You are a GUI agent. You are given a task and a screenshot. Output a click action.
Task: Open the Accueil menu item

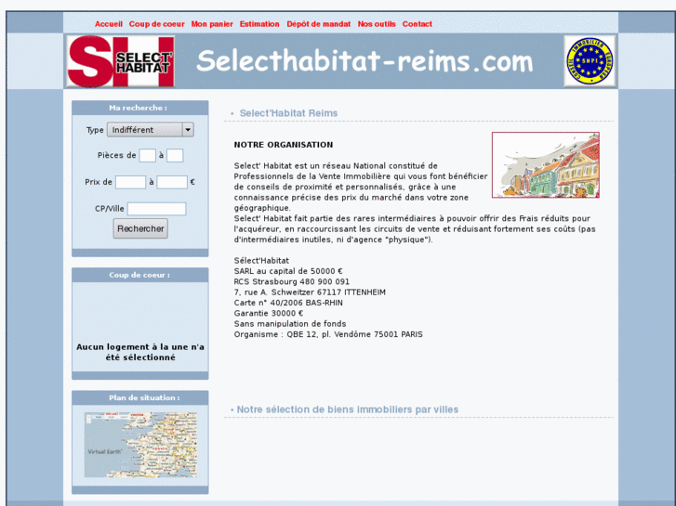click(109, 24)
